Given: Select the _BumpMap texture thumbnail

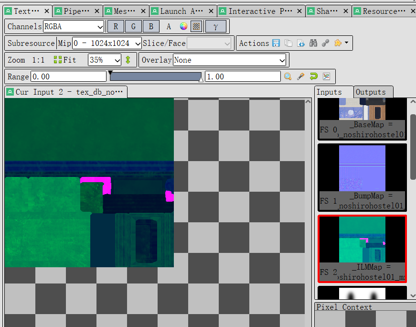Looking at the screenshot, I should 362,177.
